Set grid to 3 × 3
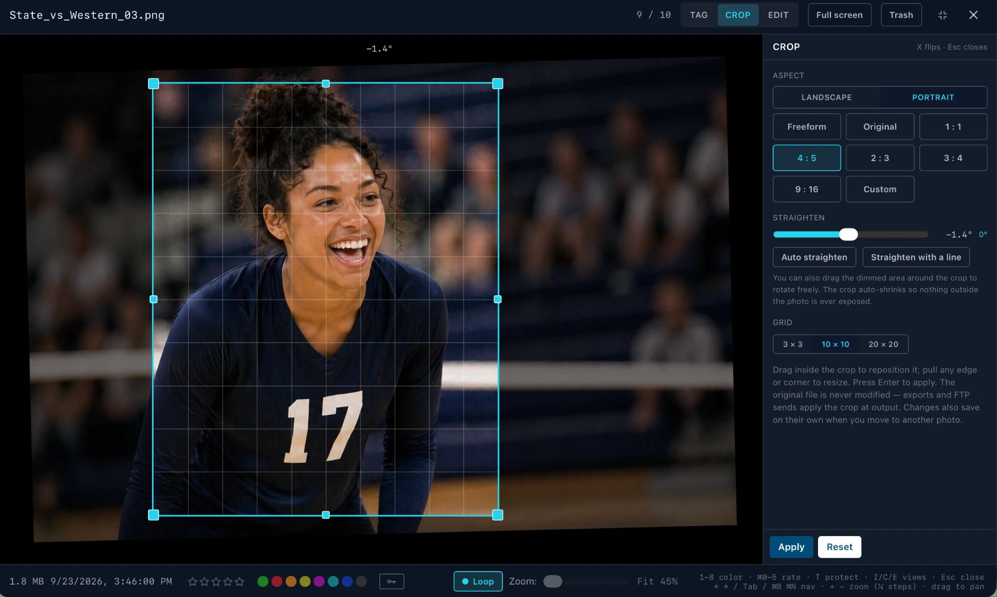997x597 pixels. [793, 344]
